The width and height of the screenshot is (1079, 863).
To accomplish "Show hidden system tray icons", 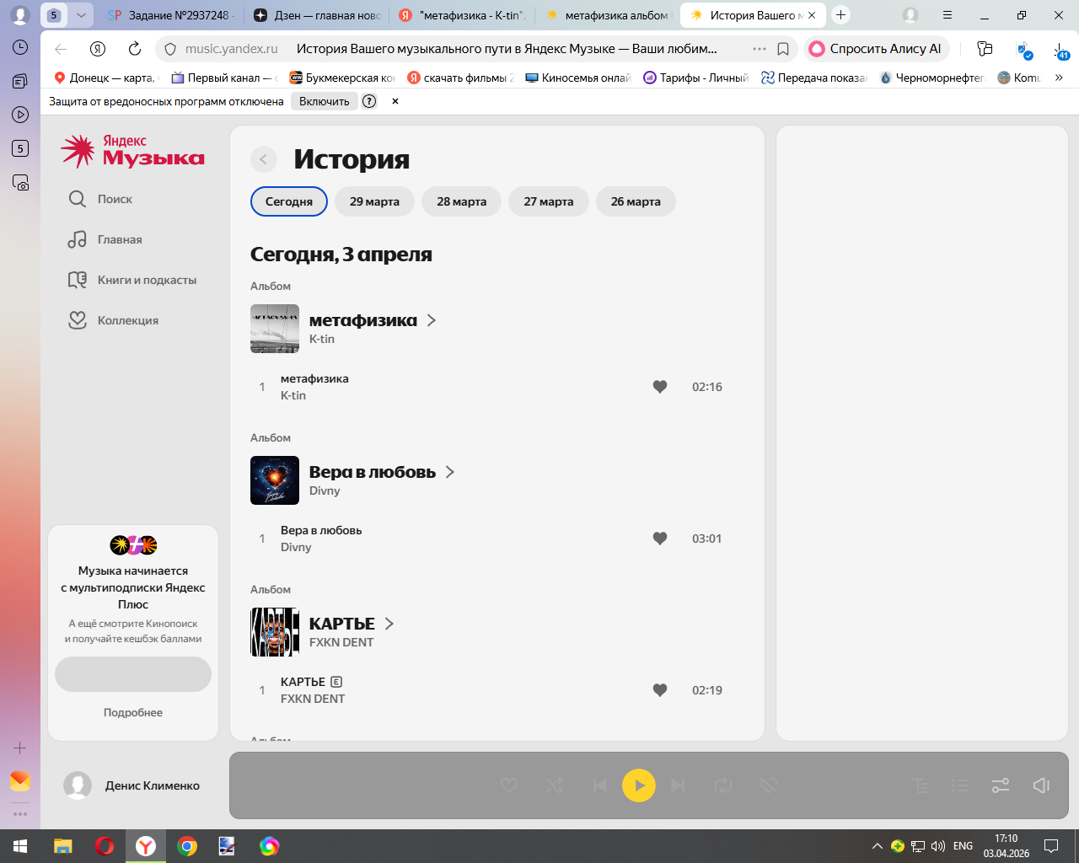I will pos(878,846).
